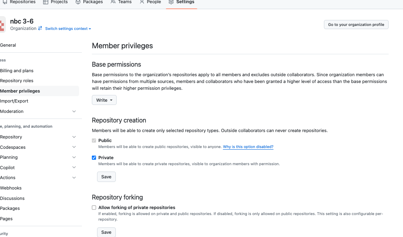The image size is (403, 237).
Task: Click the Teams people icon
Action: point(113,2)
